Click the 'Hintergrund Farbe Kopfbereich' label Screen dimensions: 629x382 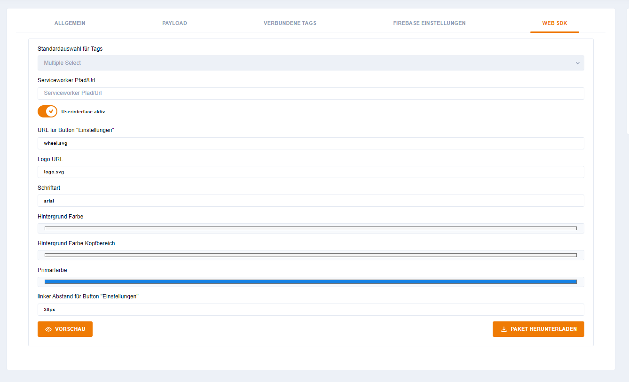point(76,243)
